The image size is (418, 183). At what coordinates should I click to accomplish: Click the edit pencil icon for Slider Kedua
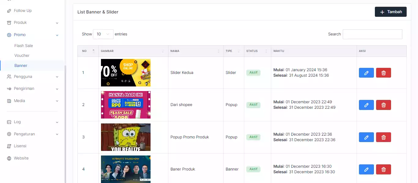click(x=366, y=73)
